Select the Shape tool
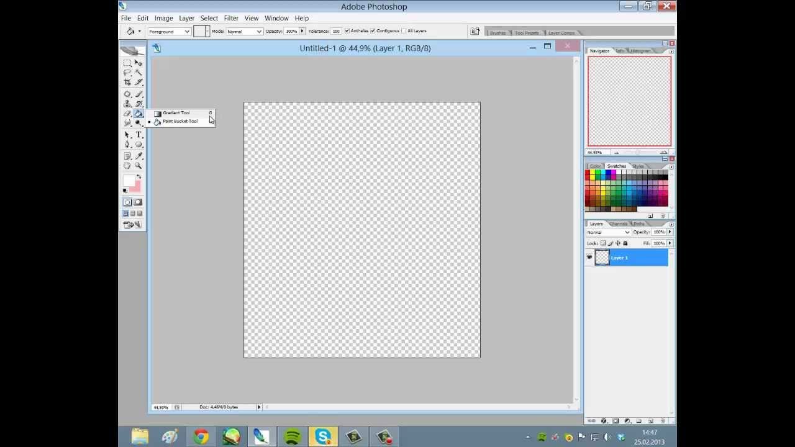 (x=139, y=145)
